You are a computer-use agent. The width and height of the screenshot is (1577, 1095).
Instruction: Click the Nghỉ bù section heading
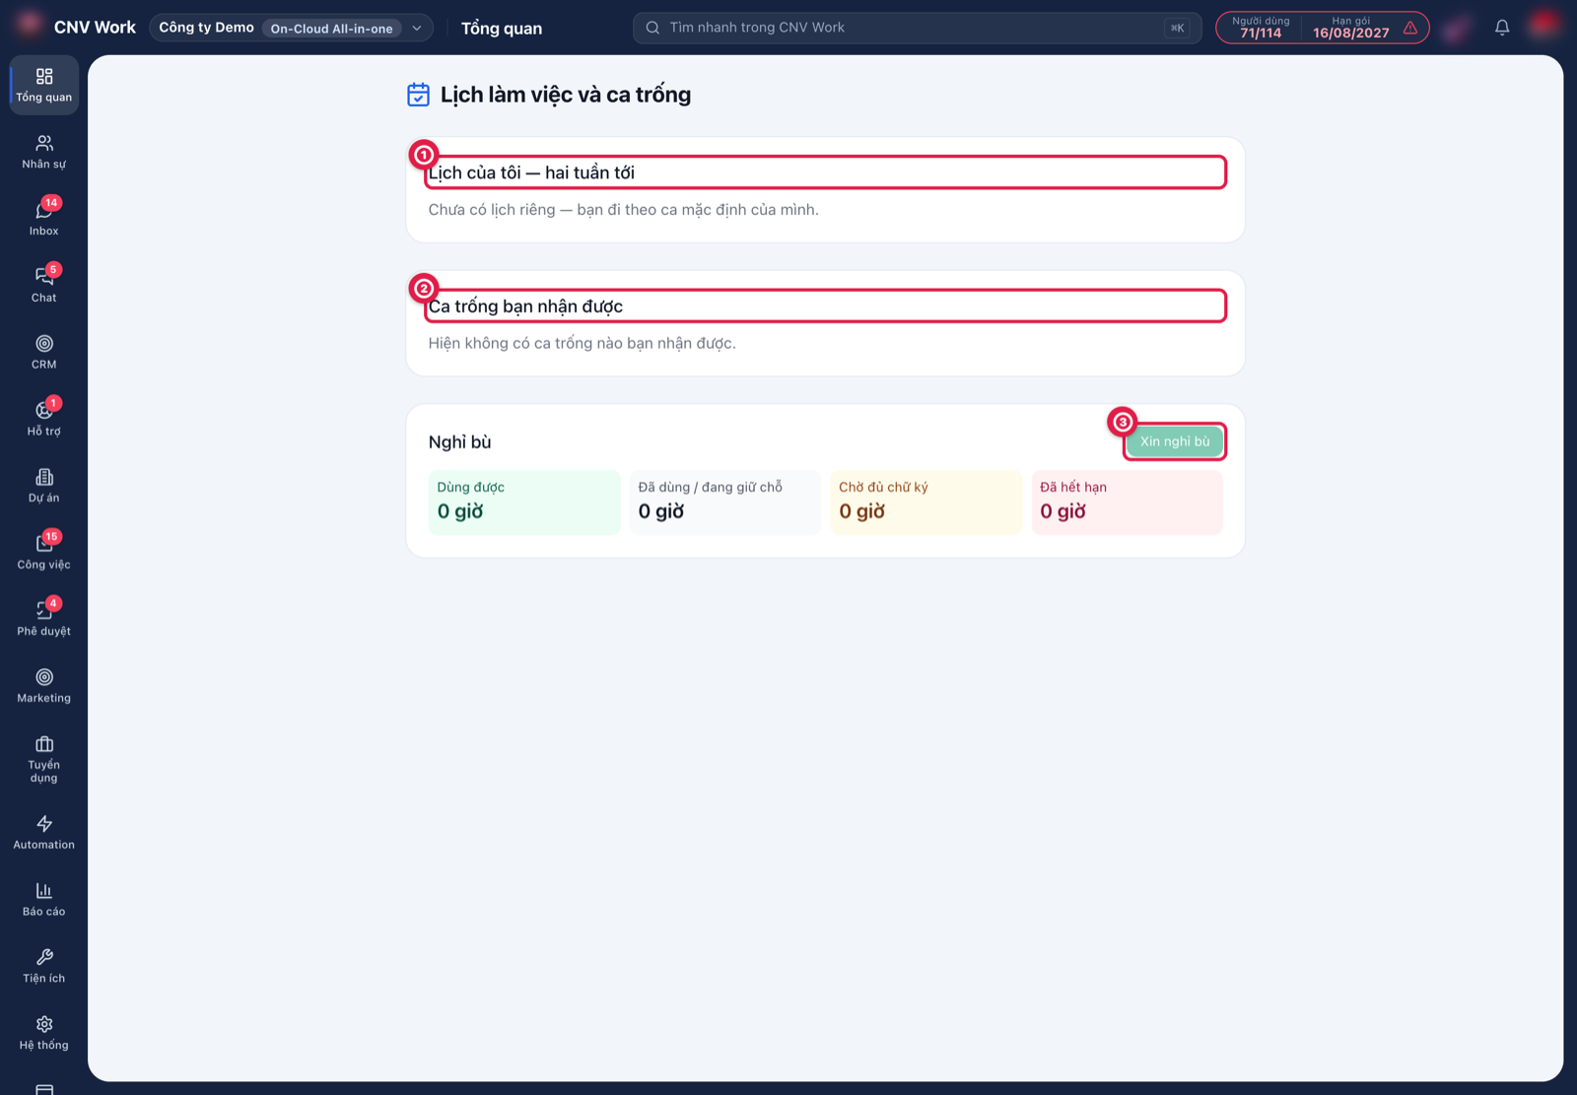click(459, 442)
